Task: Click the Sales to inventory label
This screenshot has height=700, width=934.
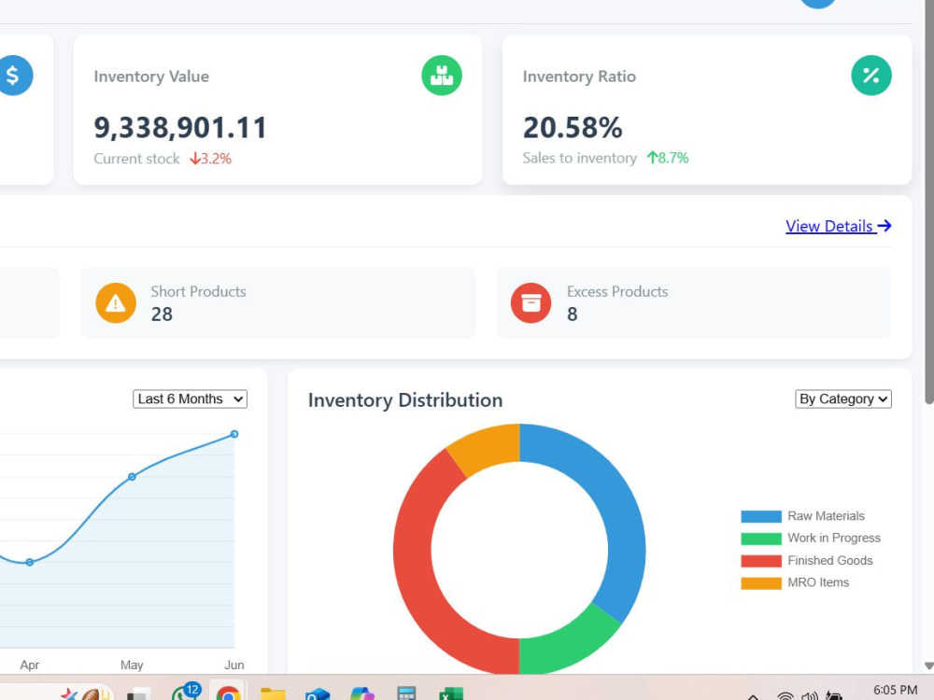Action: (580, 158)
